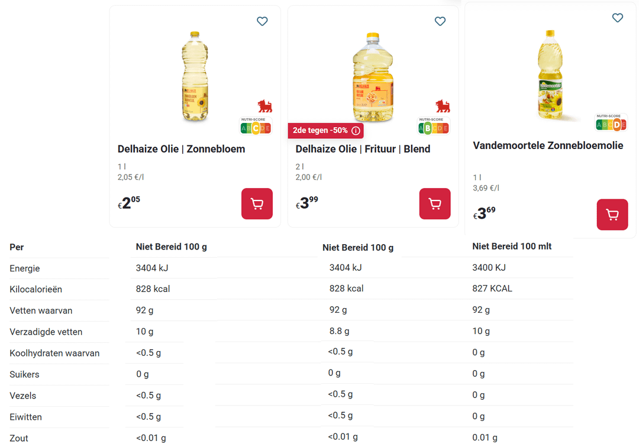Click Vandemoortele sunflower oil bottle image

click(x=550, y=74)
